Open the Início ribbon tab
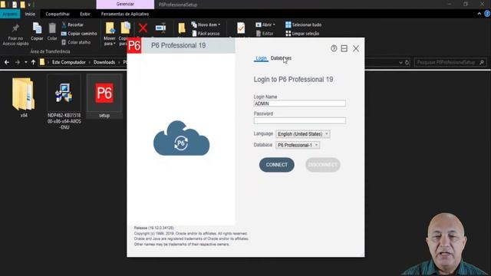The width and height of the screenshot is (491, 276). pos(30,14)
